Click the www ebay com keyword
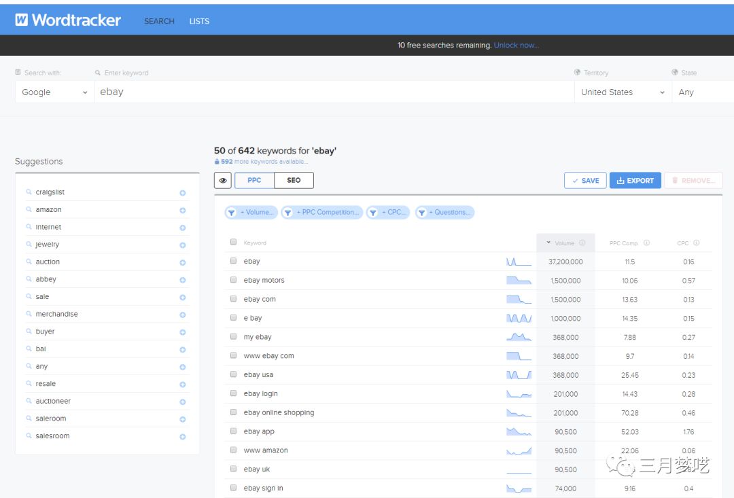 point(268,356)
